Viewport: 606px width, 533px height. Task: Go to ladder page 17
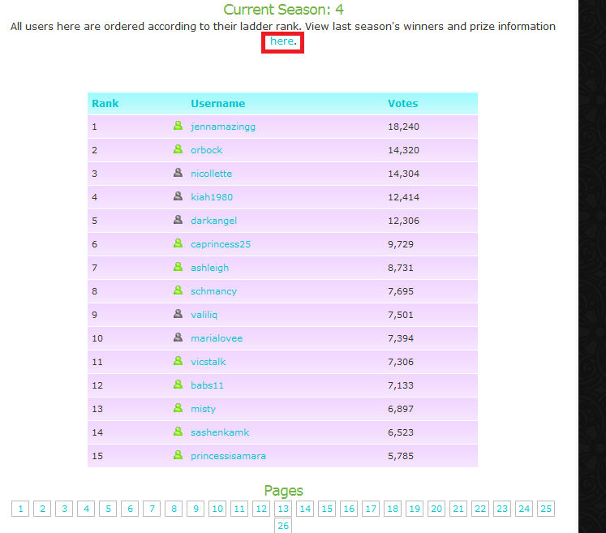371,509
